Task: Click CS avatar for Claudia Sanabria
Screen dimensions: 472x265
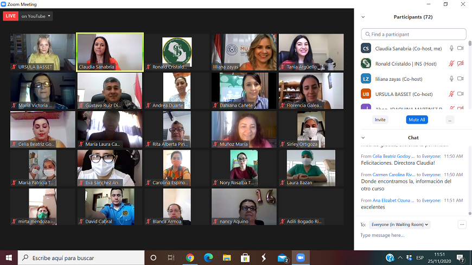Action: click(x=366, y=48)
